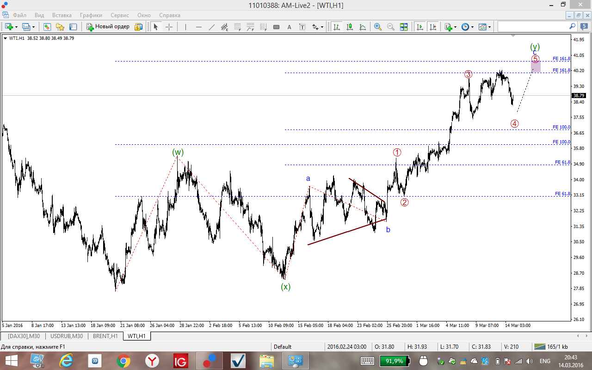This screenshot has width=592, height=370.
Task: Toggle the AutoTrading (gold coins) icon
Action: pos(138,27)
